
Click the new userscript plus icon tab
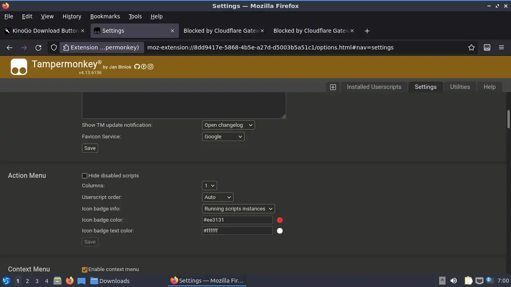tap(333, 87)
